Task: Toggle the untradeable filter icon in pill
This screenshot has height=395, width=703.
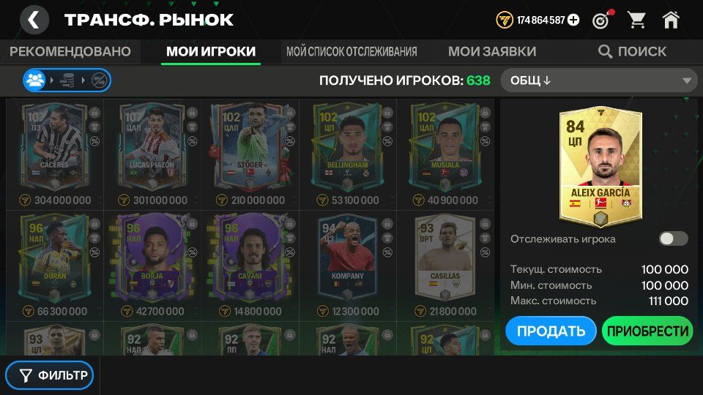Action: click(x=99, y=80)
